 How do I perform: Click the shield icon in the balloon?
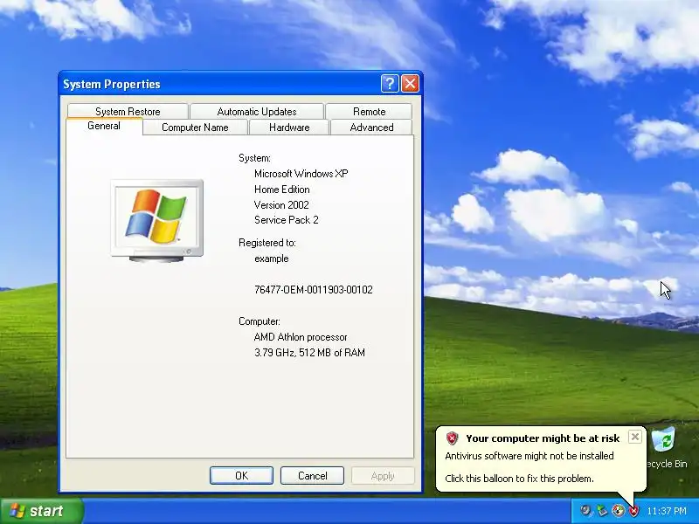452,438
